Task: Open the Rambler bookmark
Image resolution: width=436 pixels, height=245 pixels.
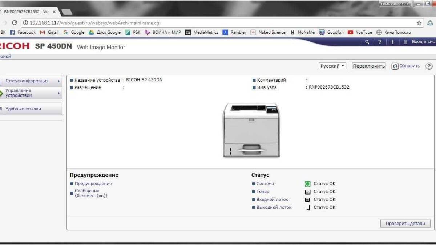Action: click(234, 32)
